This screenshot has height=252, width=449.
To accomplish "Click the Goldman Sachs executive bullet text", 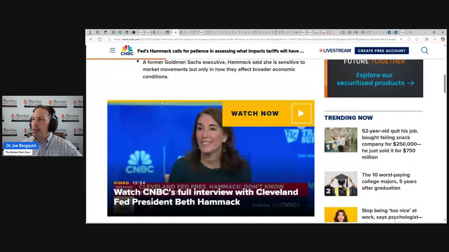I will [x=224, y=69].
